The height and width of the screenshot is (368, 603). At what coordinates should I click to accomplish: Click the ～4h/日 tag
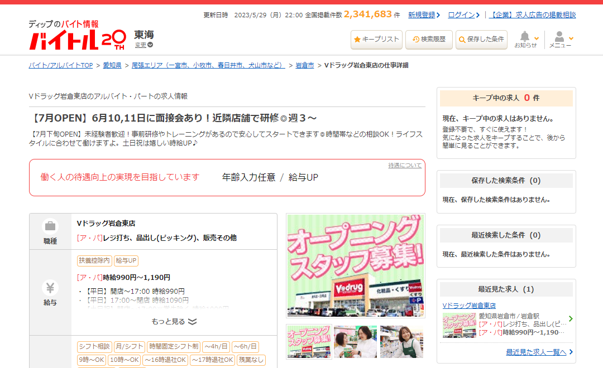pyautogui.click(x=216, y=346)
